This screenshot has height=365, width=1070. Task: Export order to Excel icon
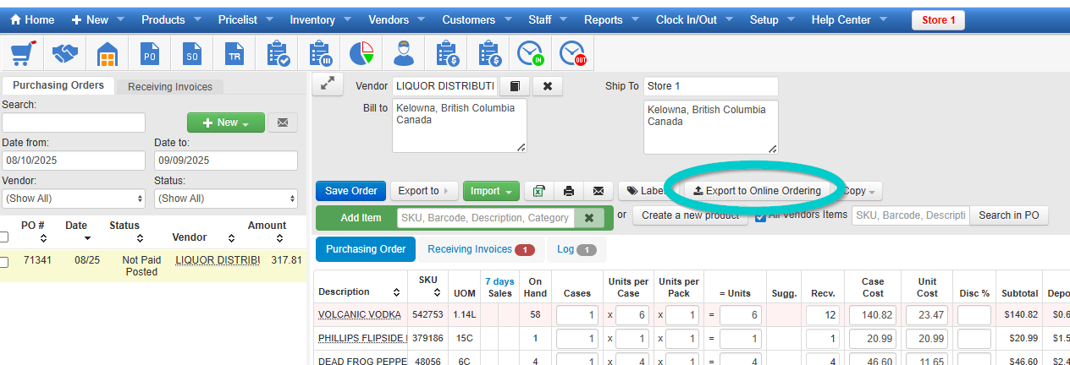tap(538, 191)
